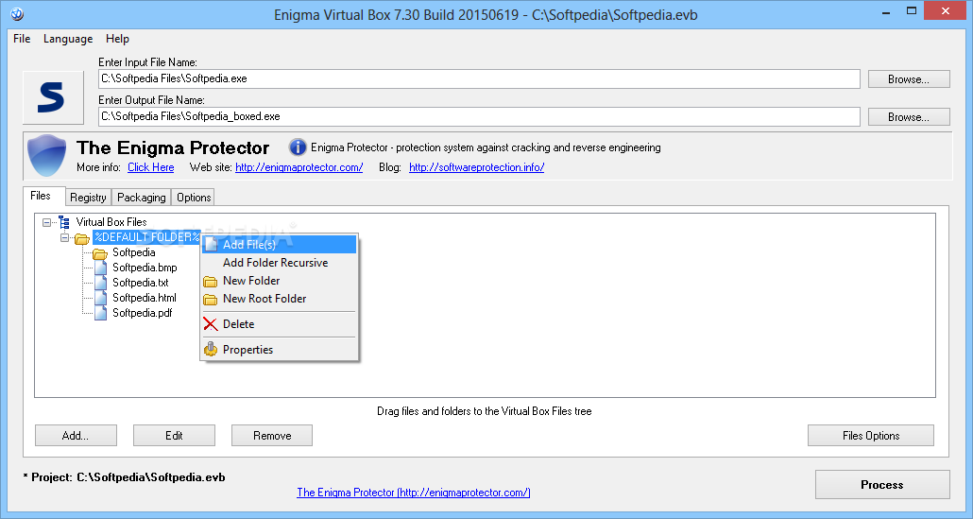This screenshot has height=519, width=973.
Task: Click the Enter Output File Name field
Action: point(479,116)
